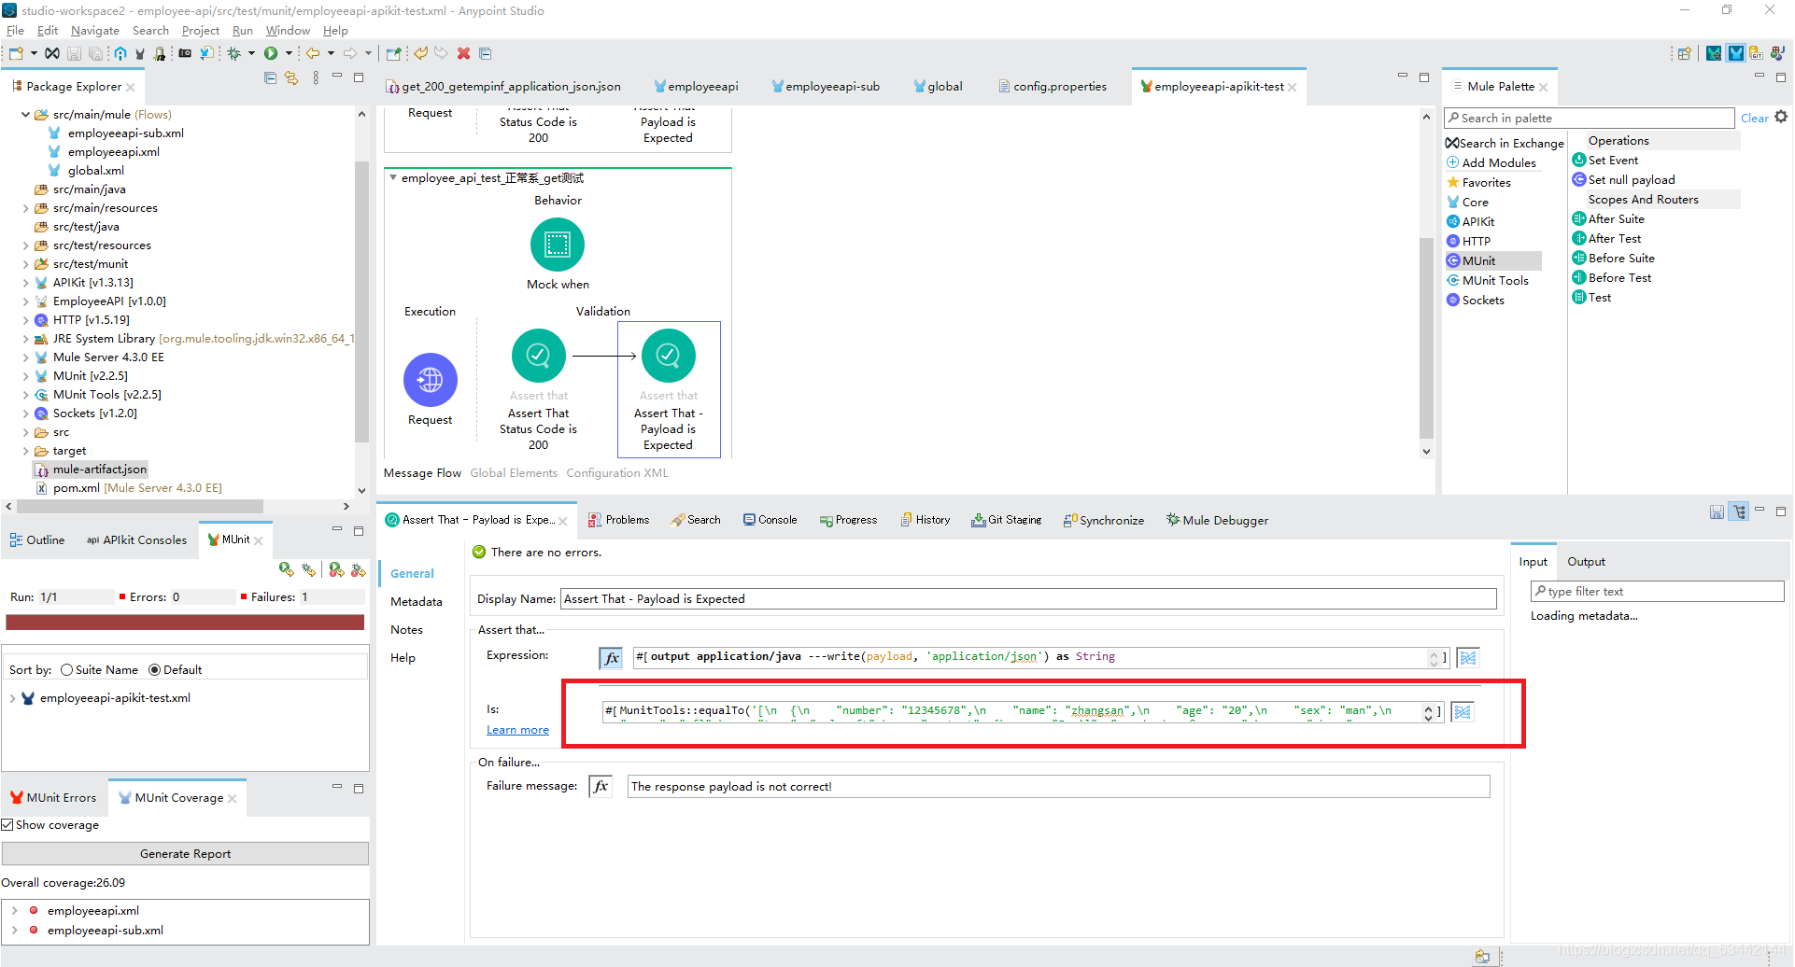
Task: Click the Debug failed MUnit tests icon
Action: click(x=358, y=569)
